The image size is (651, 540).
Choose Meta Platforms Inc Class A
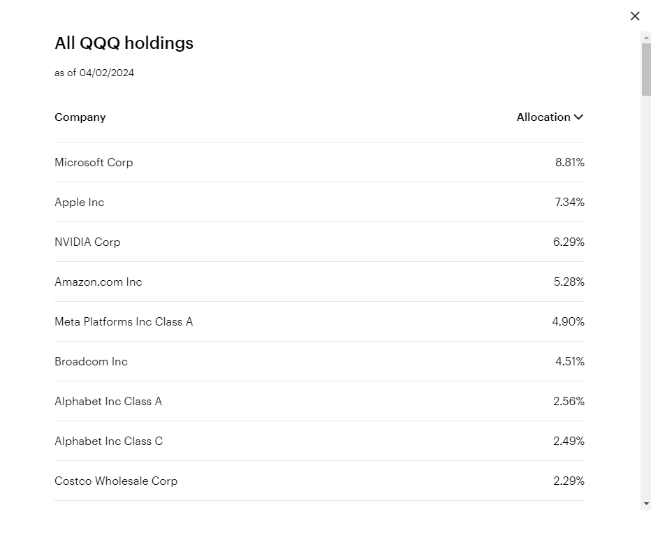coord(124,321)
